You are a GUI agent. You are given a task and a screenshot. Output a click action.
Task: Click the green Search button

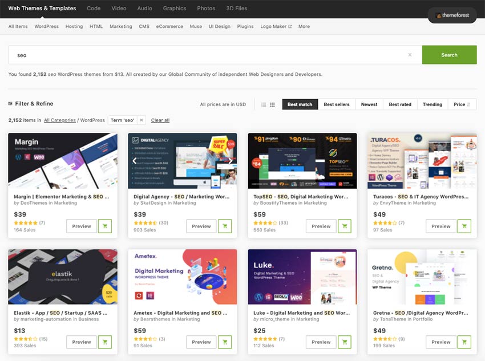[450, 55]
